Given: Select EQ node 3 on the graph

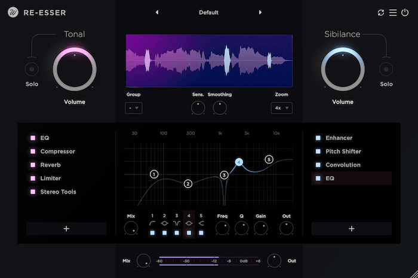Looking at the screenshot, I should (224, 175).
